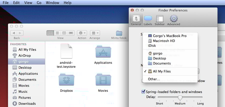Image resolution: width=225 pixels, height=107 pixels.
Task: Switch Finder to Cover Flow view
Action: point(71,33)
